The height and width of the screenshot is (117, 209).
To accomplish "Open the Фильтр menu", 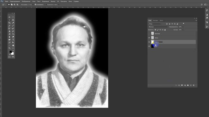I will (53, 1).
